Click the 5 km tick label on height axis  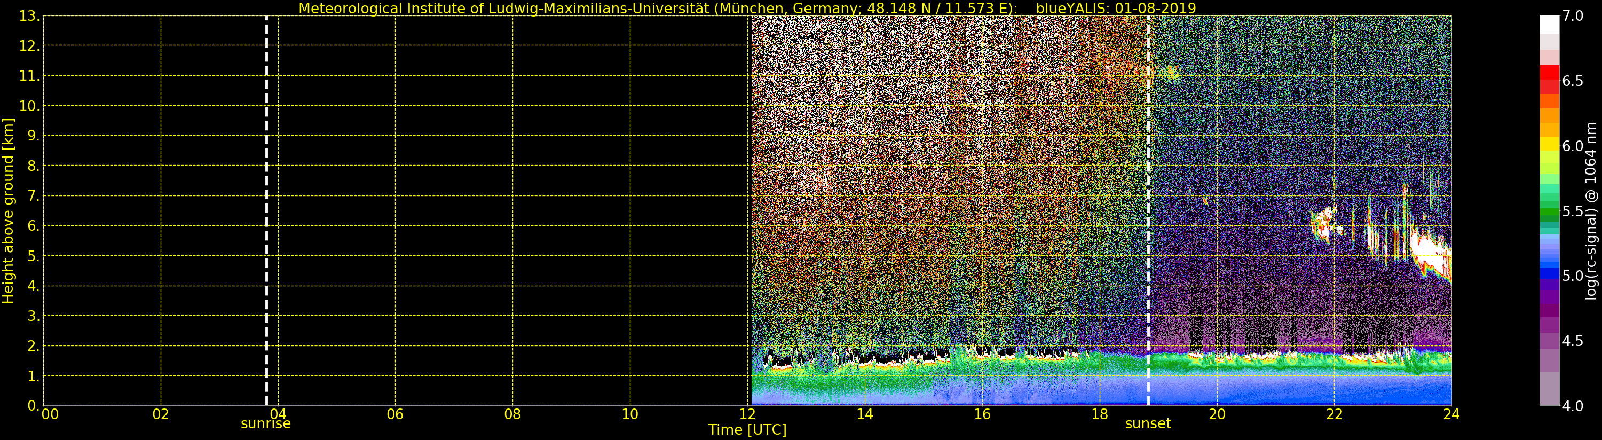pyautogui.click(x=33, y=256)
